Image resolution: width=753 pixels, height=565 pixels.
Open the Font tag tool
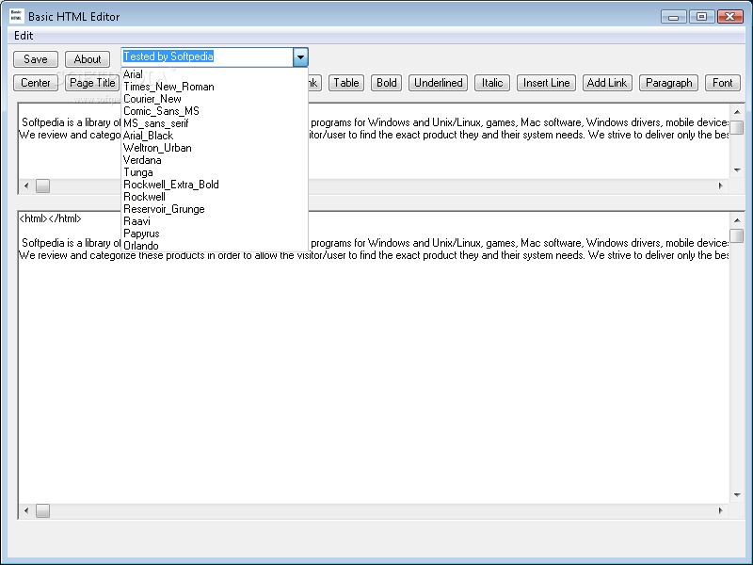(x=722, y=82)
